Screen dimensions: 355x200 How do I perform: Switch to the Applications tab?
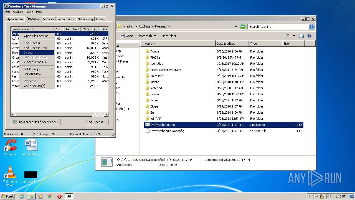15,19
